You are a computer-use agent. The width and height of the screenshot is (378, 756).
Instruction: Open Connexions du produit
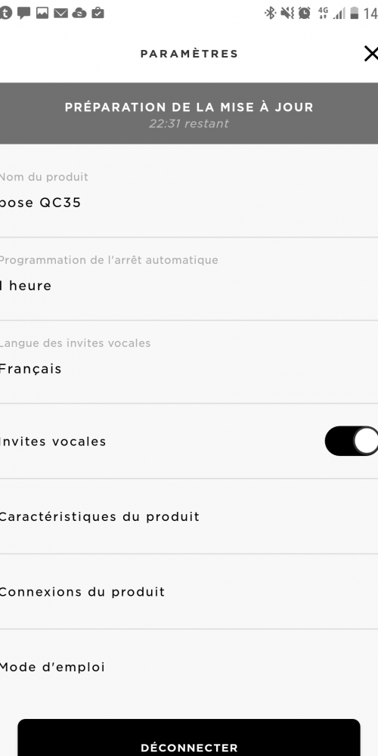coord(189,592)
